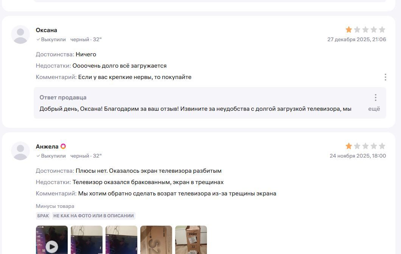Image resolution: width=401 pixels, height=254 pixels.
Task: Click Оксана's profile avatar
Action: coord(20,34)
